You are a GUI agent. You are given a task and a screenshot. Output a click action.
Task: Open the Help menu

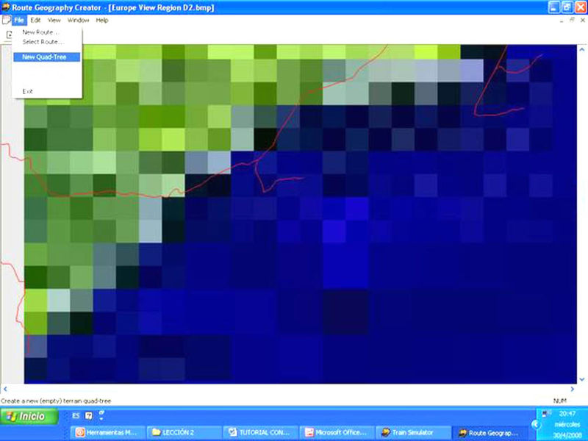[101, 20]
